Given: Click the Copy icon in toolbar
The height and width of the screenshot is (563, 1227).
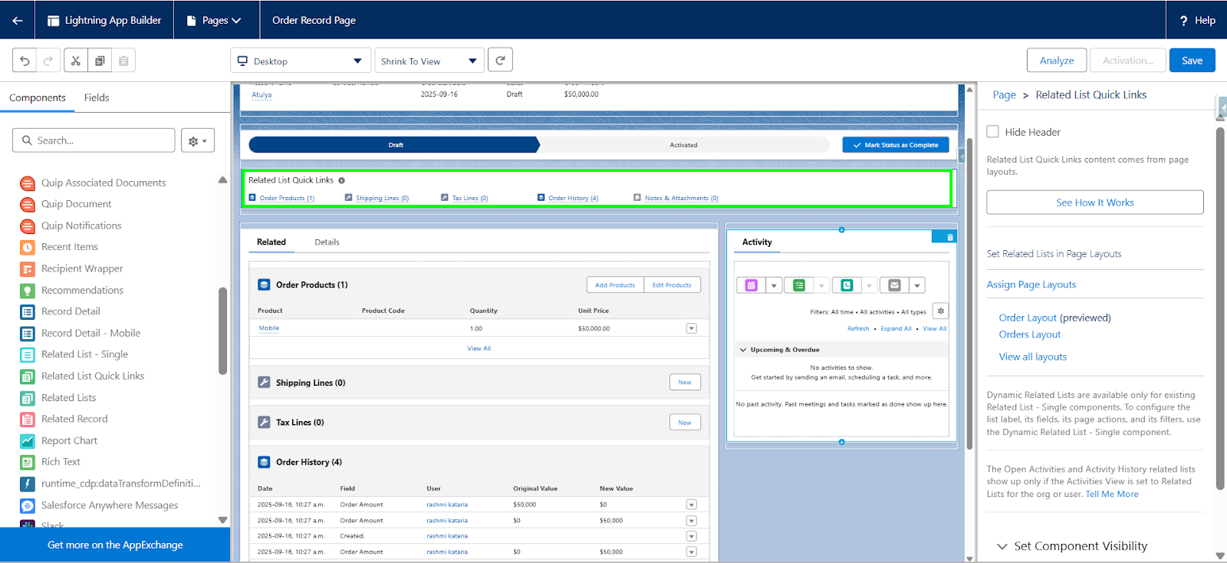Looking at the screenshot, I should [x=100, y=61].
